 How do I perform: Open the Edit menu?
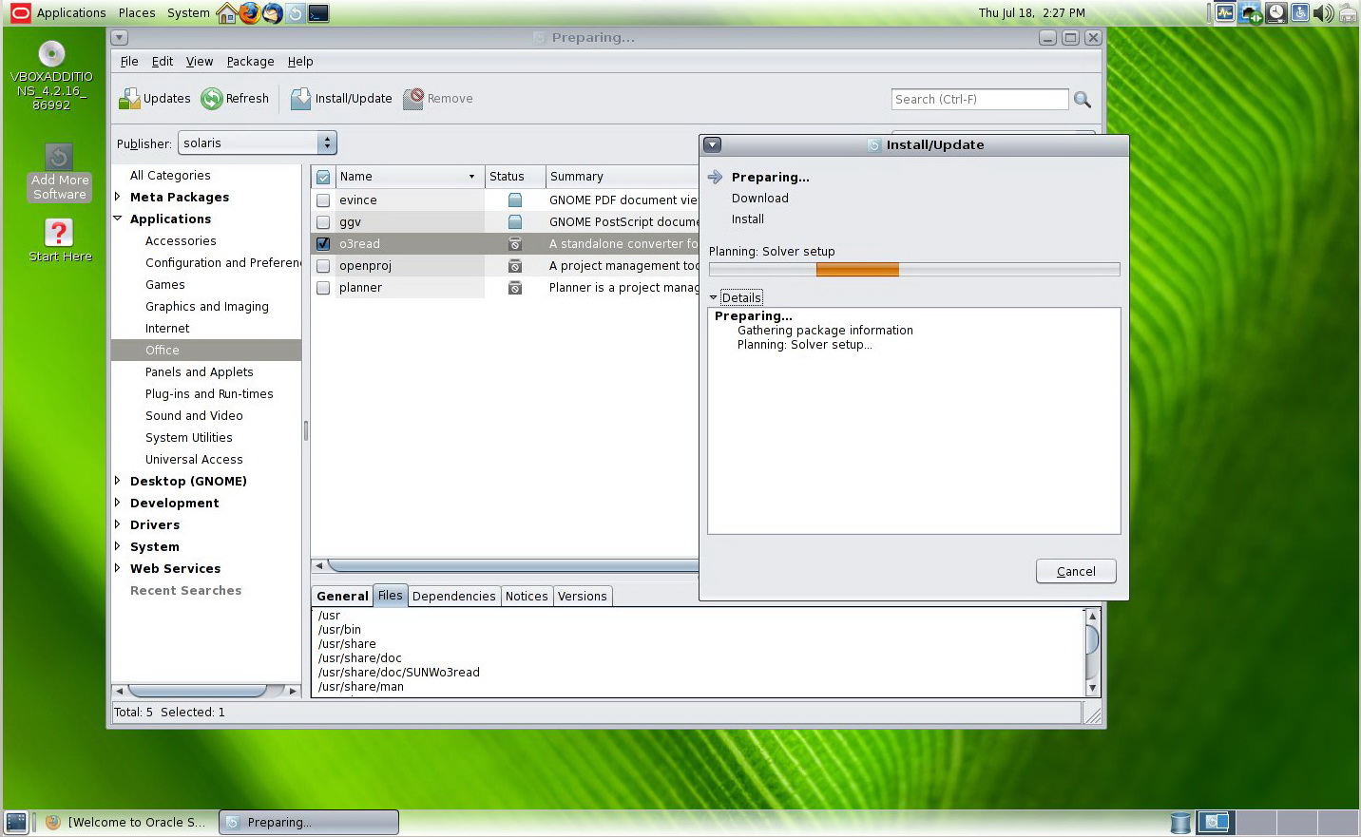coord(163,61)
